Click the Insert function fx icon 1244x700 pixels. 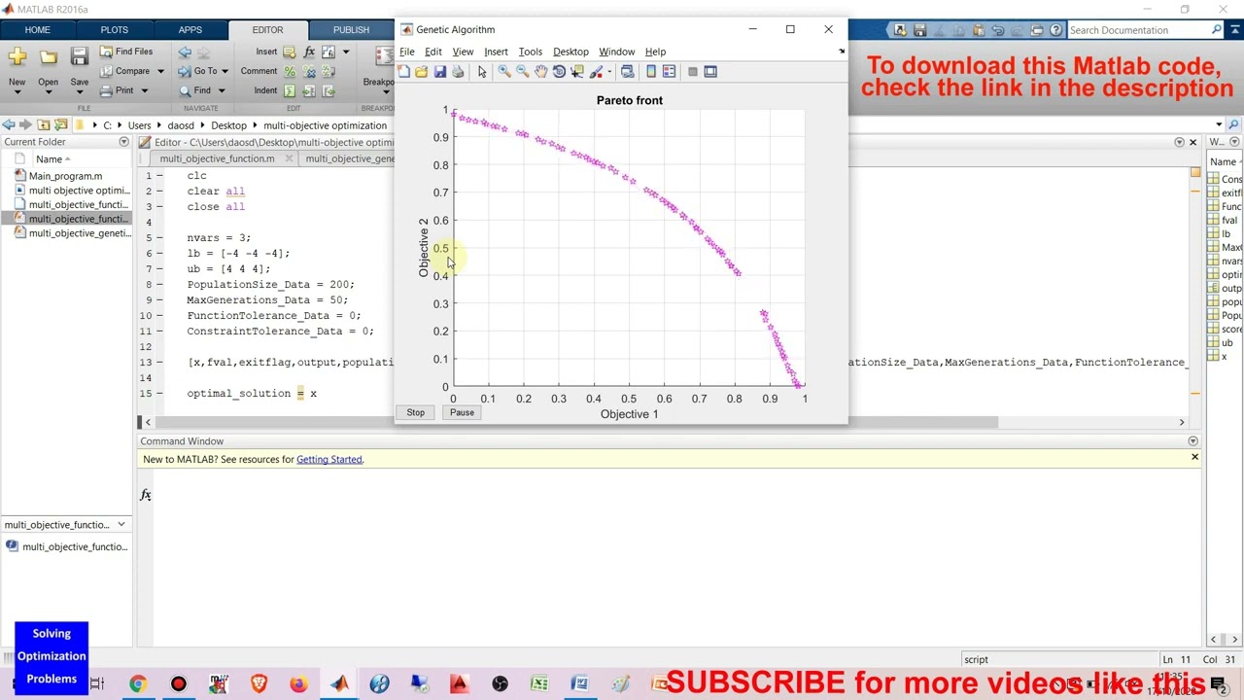[309, 52]
